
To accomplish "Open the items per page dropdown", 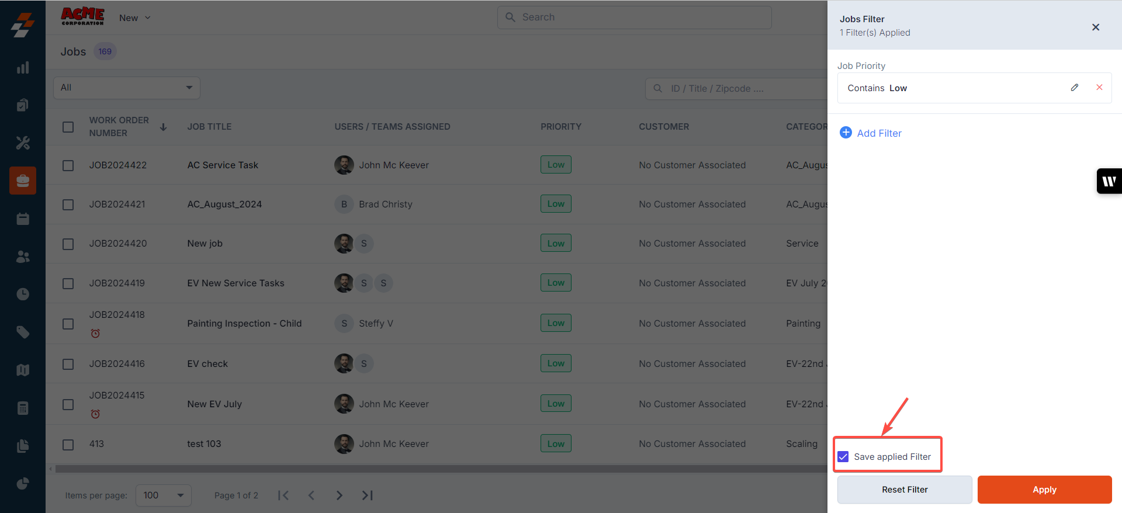I will pos(164,495).
